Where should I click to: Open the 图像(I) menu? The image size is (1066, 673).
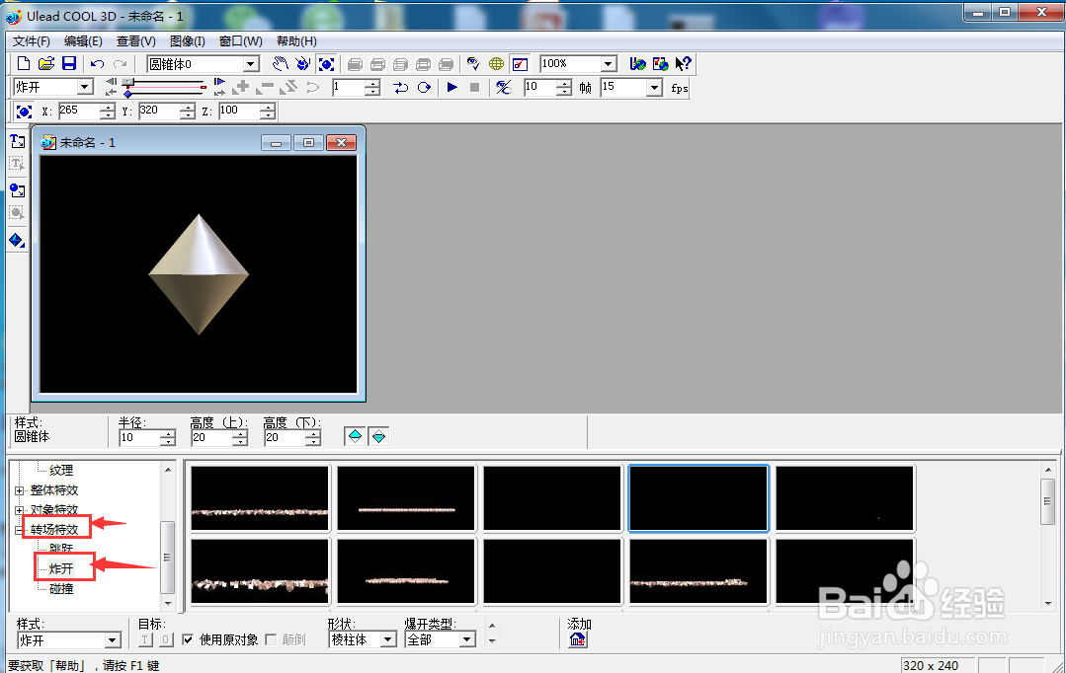[x=187, y=41]
